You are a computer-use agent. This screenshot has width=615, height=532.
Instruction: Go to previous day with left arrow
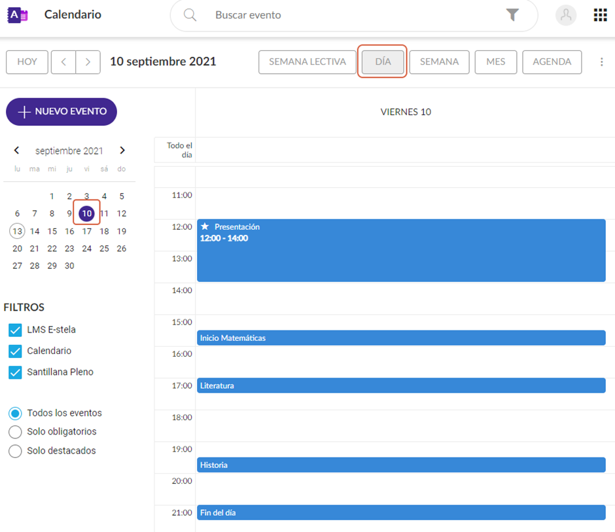coord(63,62)
